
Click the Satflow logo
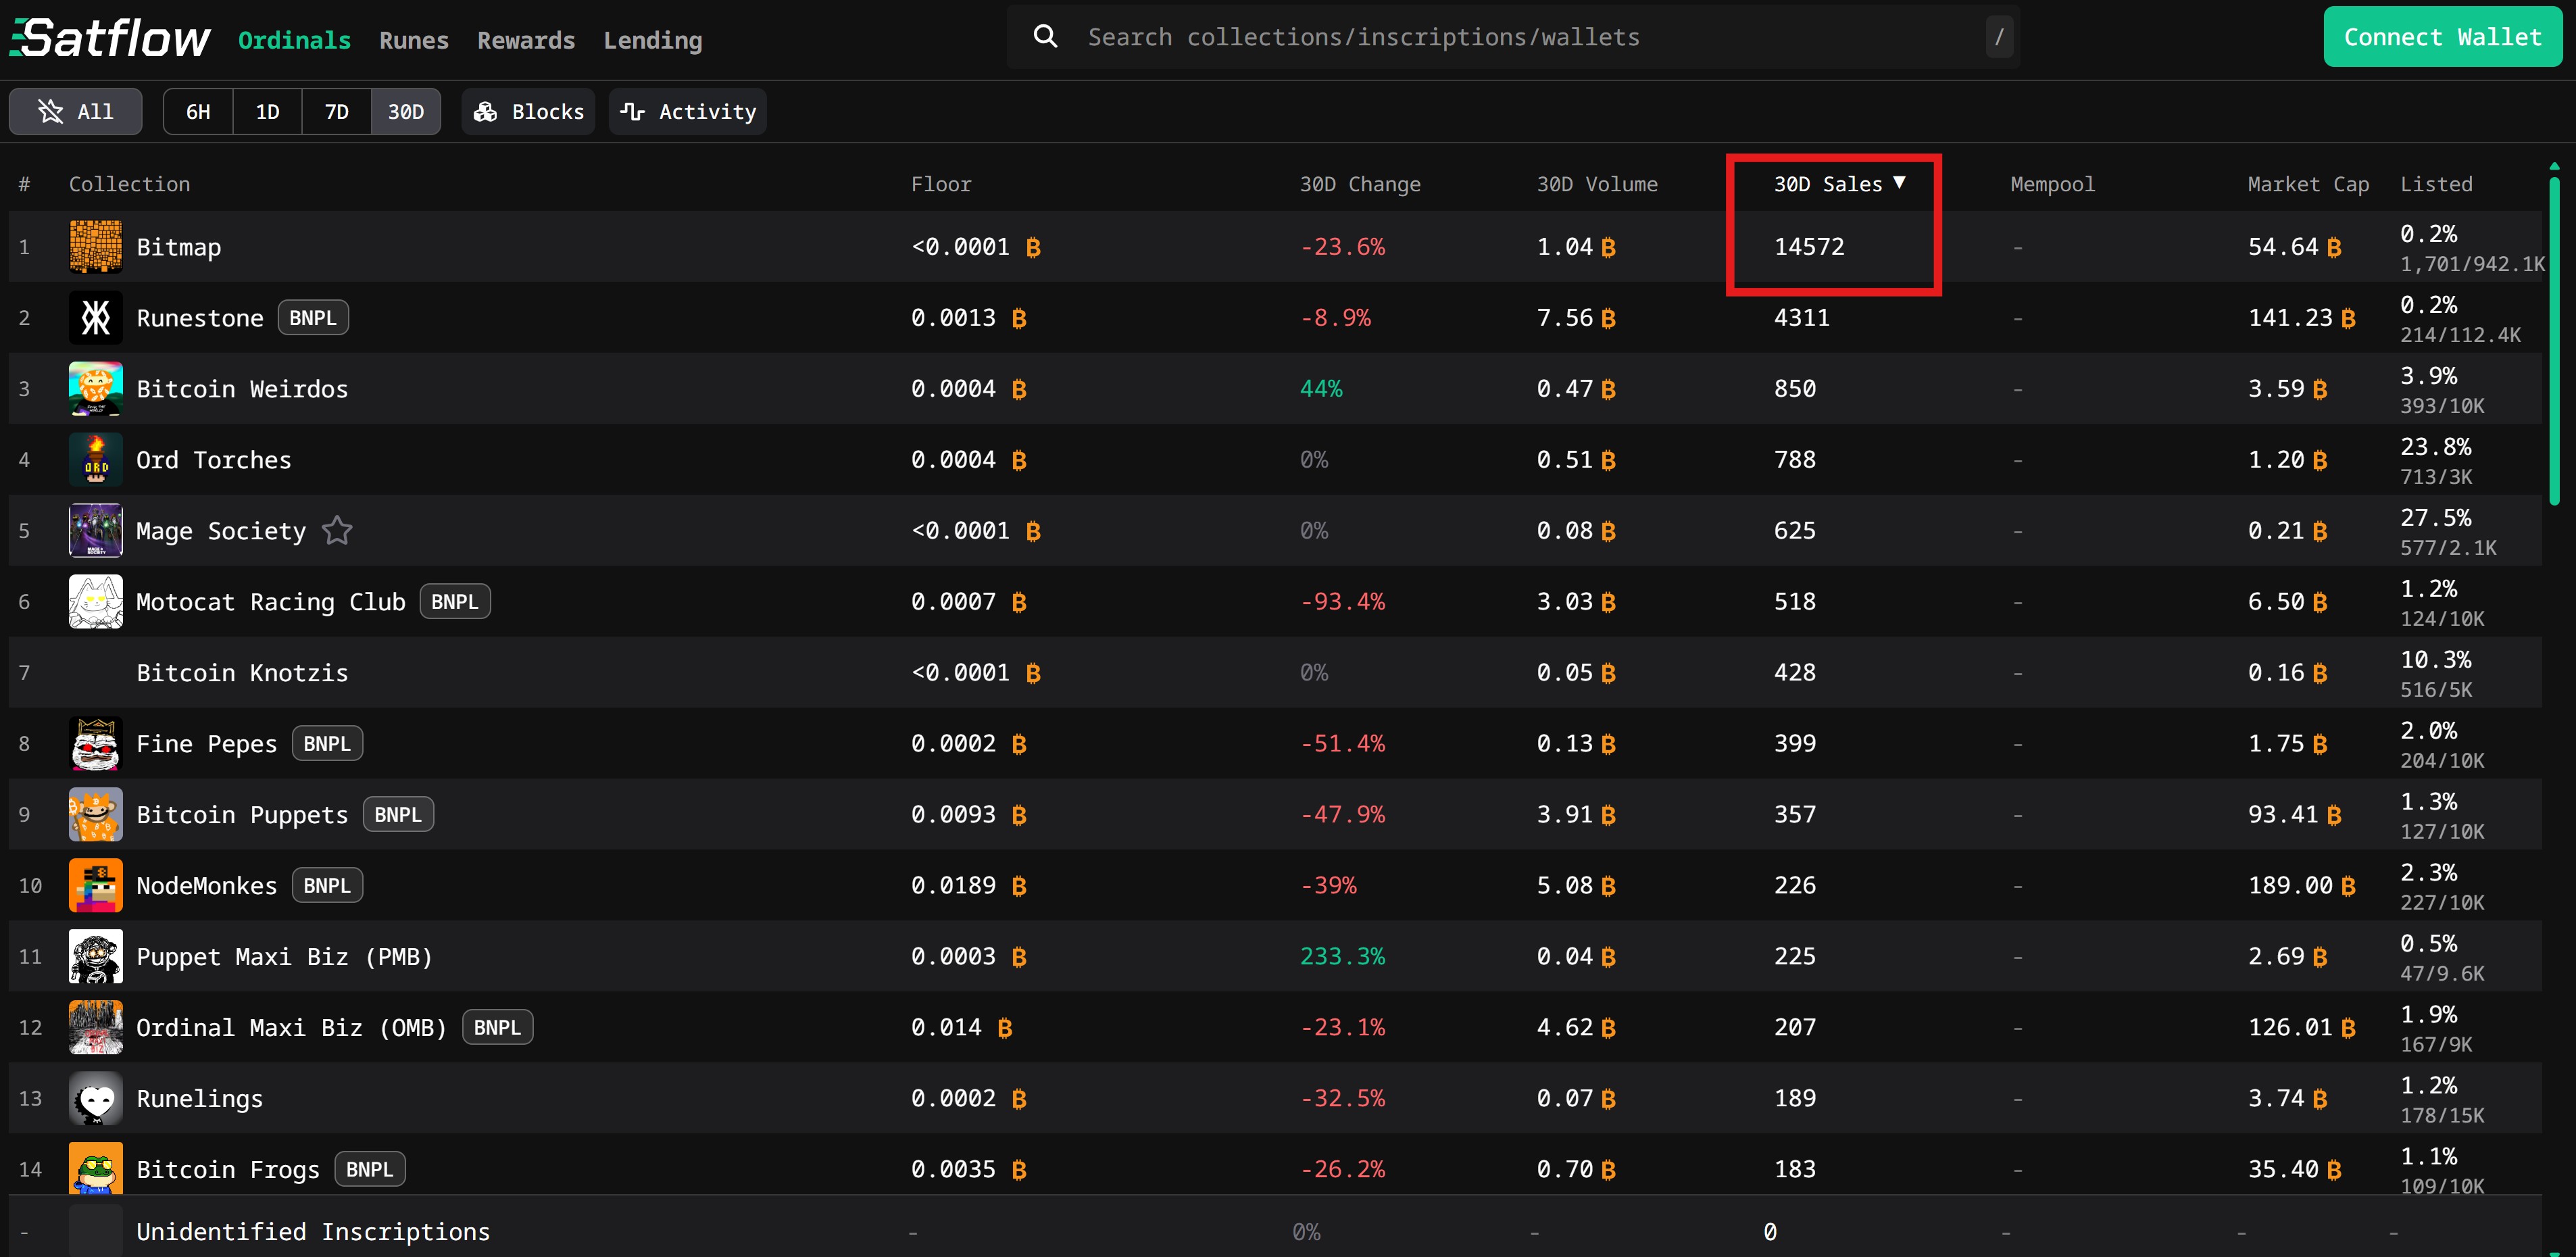click(x=110, y=38)
